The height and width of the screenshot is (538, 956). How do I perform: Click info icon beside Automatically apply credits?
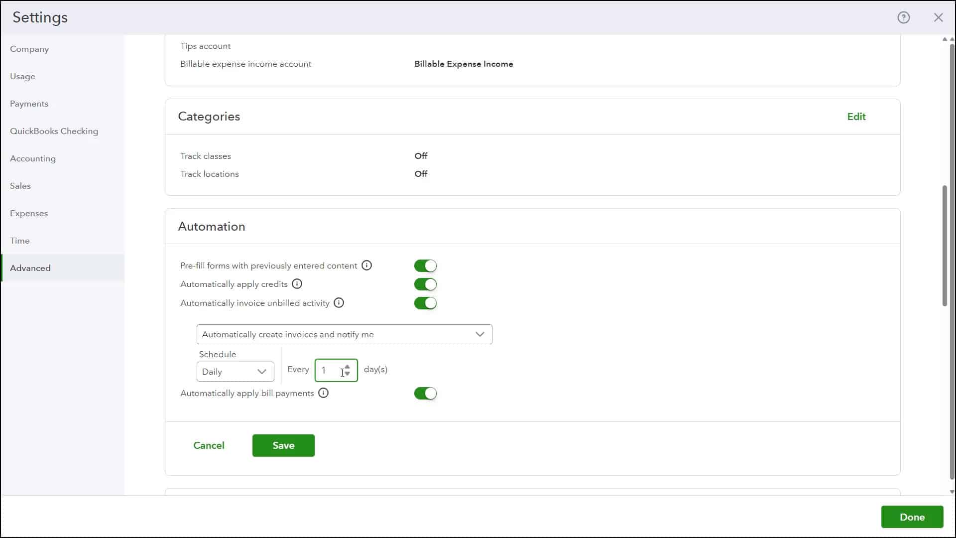click(x=297, y=284)
